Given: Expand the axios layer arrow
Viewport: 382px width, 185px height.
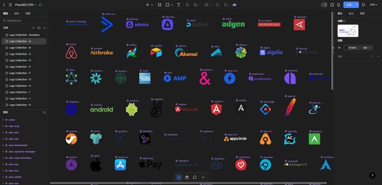Looking at the screenshot, I should [x=3, y=120].
